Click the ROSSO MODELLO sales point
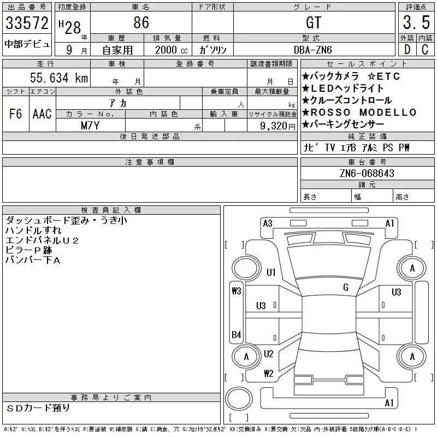437x437 pixels. point(359,113)
